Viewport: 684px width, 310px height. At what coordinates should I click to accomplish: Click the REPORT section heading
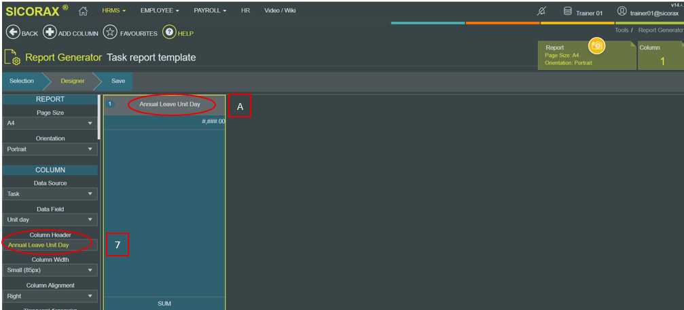tap(50, 99)
